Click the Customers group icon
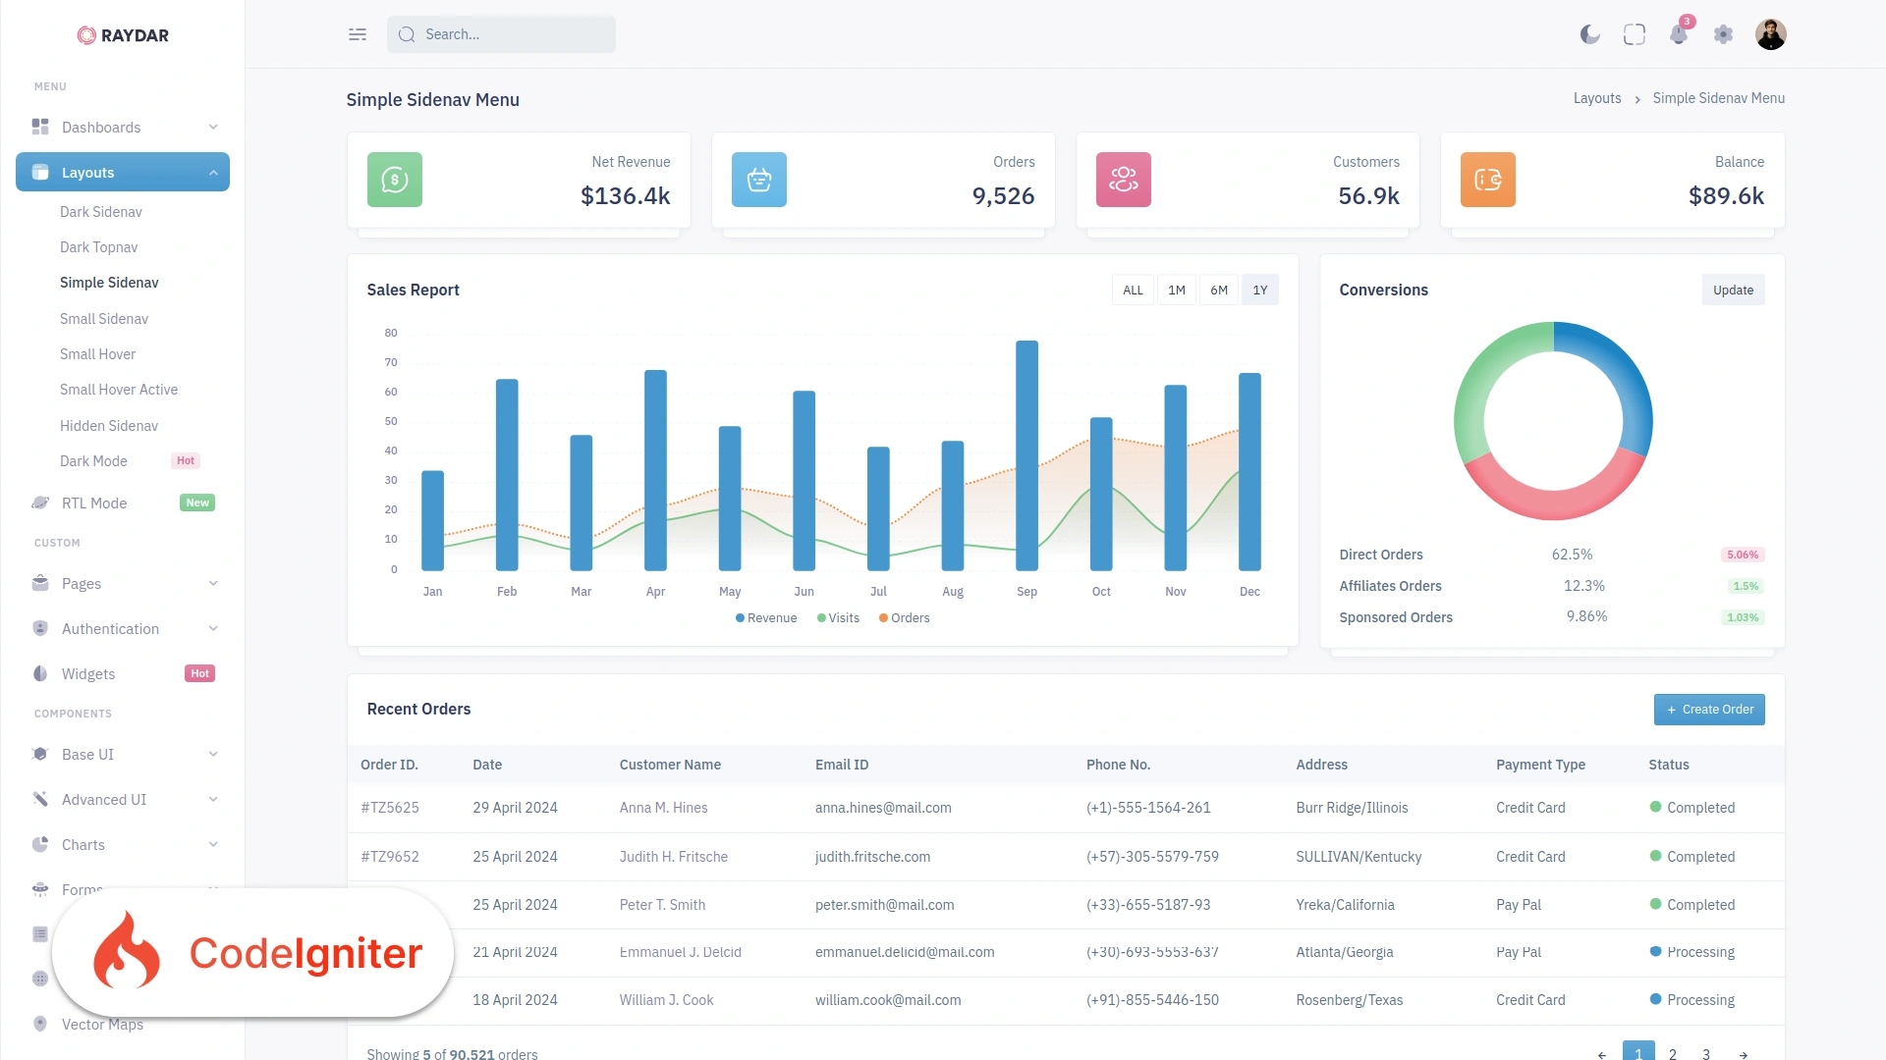 (1124, 180)
